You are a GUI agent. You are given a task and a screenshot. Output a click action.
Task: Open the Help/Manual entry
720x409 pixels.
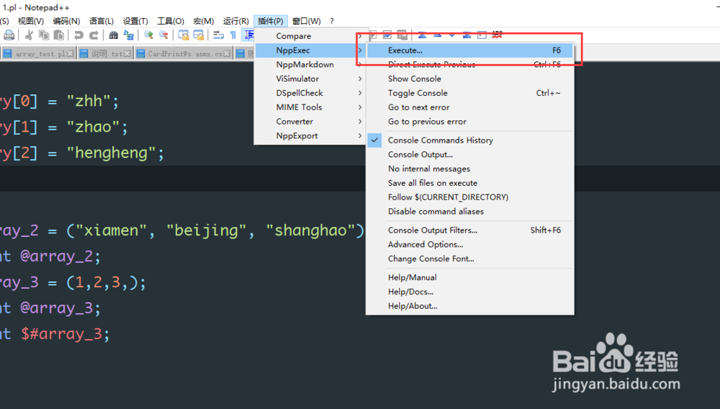tap(469, 278)
